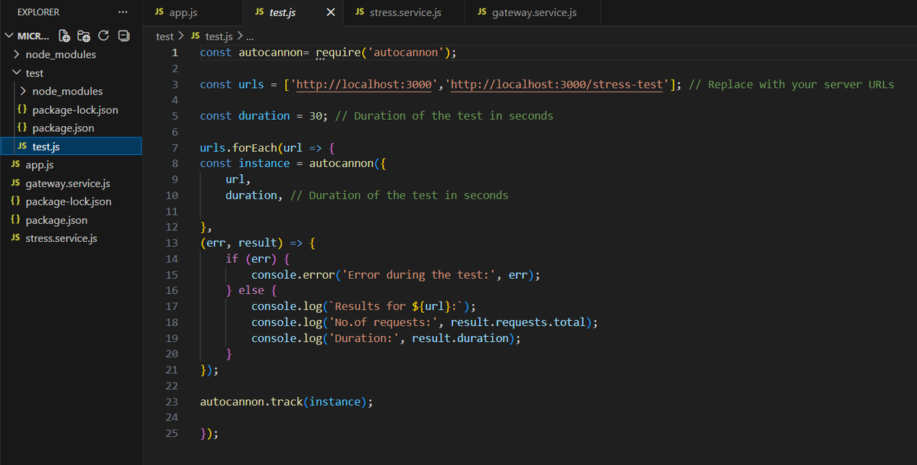Image resolution: width=917 pixels, height=465 pixels.
Task: Place cursor on 'autocannon.track(instance);'
Action: coord(287,402)
